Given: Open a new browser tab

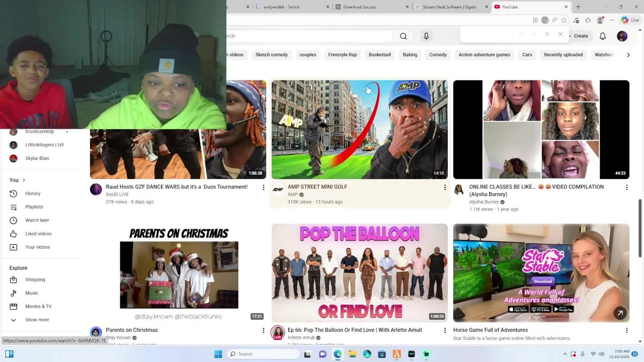Looking at the screenshot, I should pos(578,7).
